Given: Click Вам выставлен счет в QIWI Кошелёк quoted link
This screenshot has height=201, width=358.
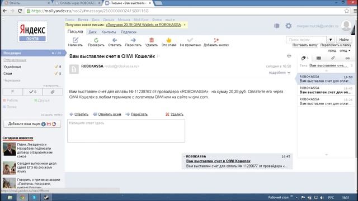Looking at the screenshot, I should (218, 161).
